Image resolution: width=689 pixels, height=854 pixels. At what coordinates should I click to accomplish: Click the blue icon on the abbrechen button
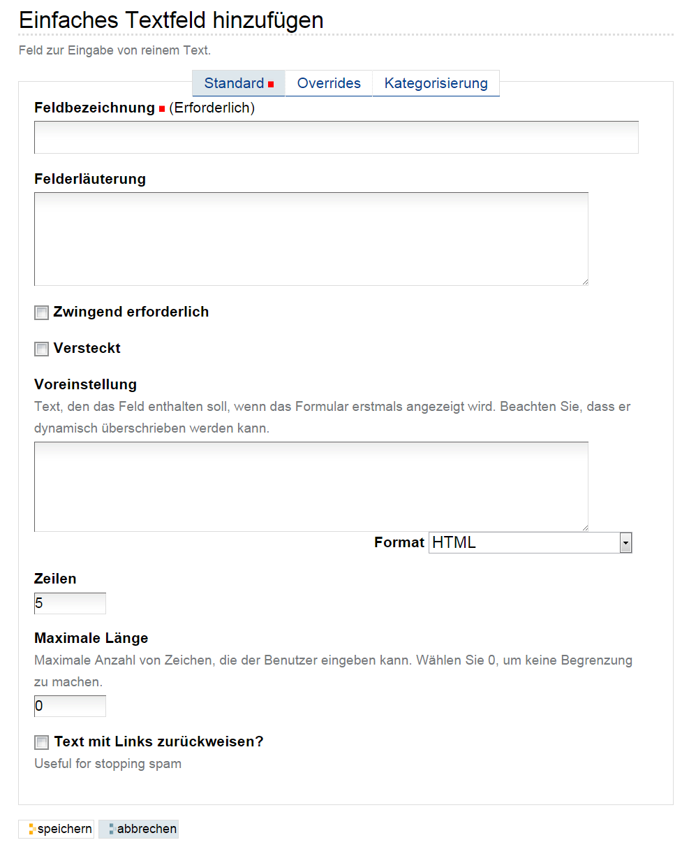[x=112, y=830]
